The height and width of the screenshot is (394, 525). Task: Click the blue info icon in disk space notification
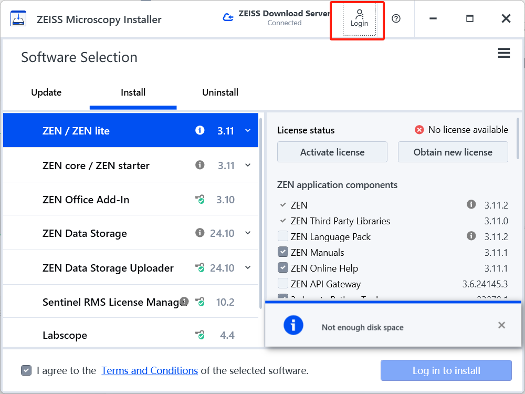point(293,325)
